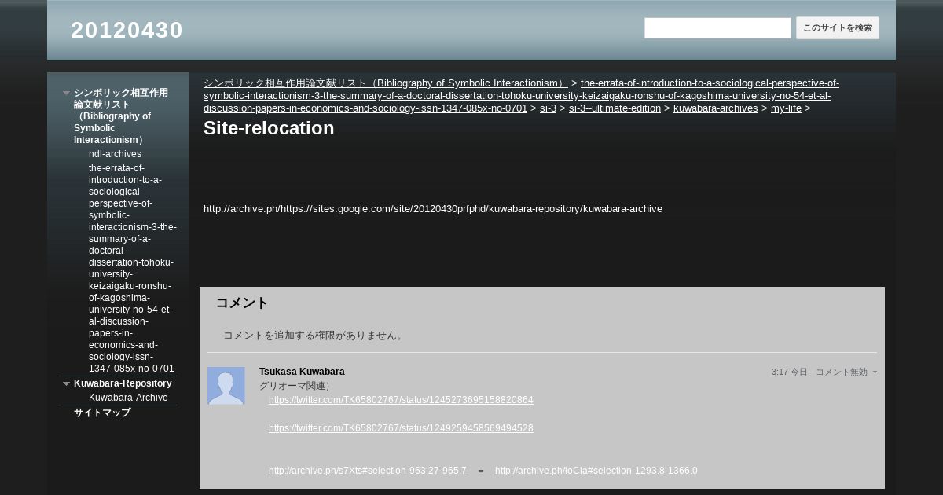Click the Site-relocation page heading

click(x=269, y=128)
